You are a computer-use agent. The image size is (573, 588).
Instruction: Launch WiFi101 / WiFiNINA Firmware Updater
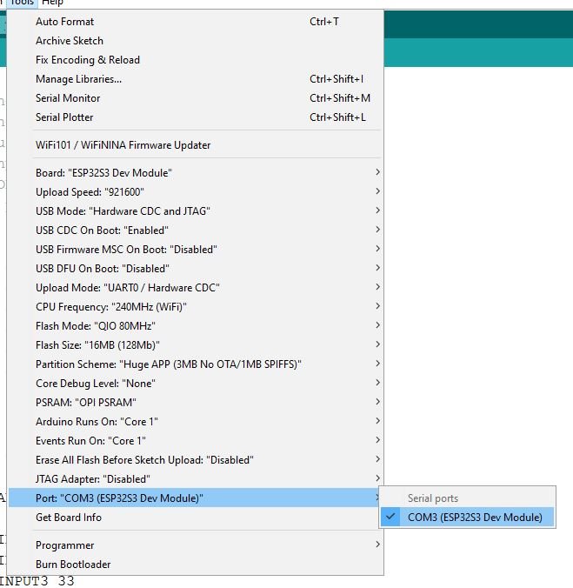click(123, 145)
